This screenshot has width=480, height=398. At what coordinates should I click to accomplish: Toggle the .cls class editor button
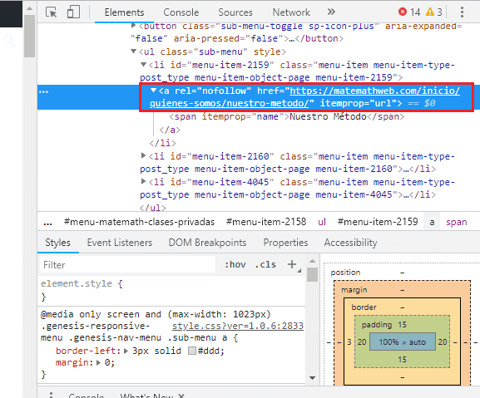[265, 264]
